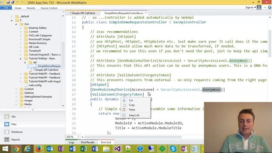Open Visio from the taskbar
The width and height of the screenshot is (272, 153).
pos(95,149)
